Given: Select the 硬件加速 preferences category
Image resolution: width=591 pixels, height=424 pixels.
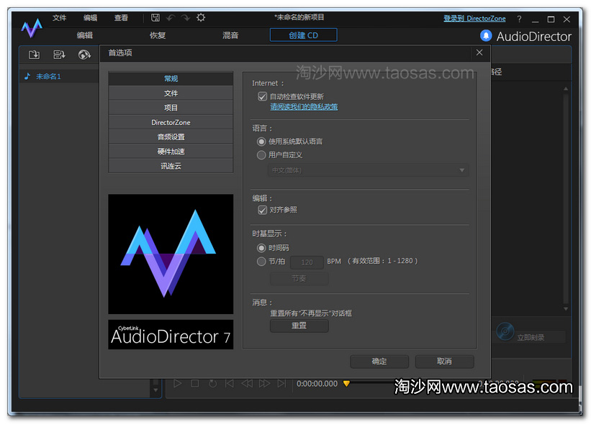Looking at the screenshot, I should 170,151.
